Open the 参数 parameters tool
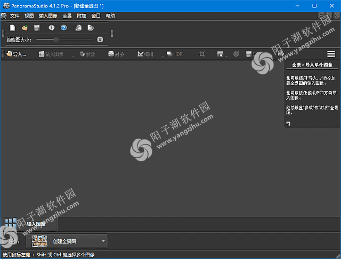 click(x=87, y=54)
